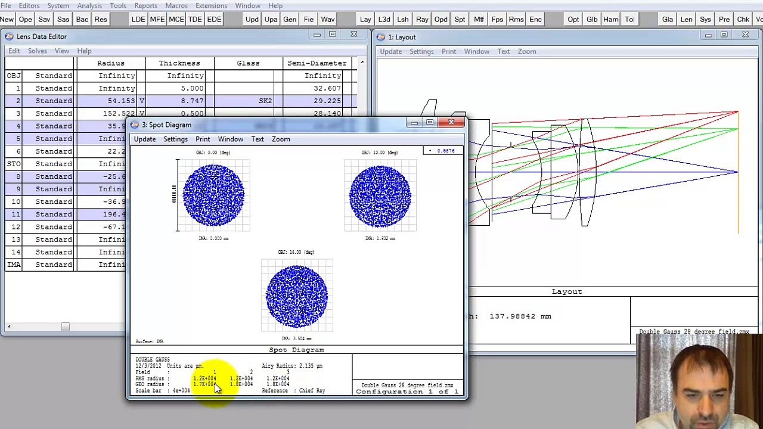The image size is (763, 429).
Task: Click the Opd fan toolbar button
Action: [x=441, y=19]
